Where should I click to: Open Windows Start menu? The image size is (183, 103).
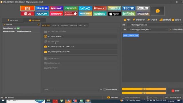[3, 100]
